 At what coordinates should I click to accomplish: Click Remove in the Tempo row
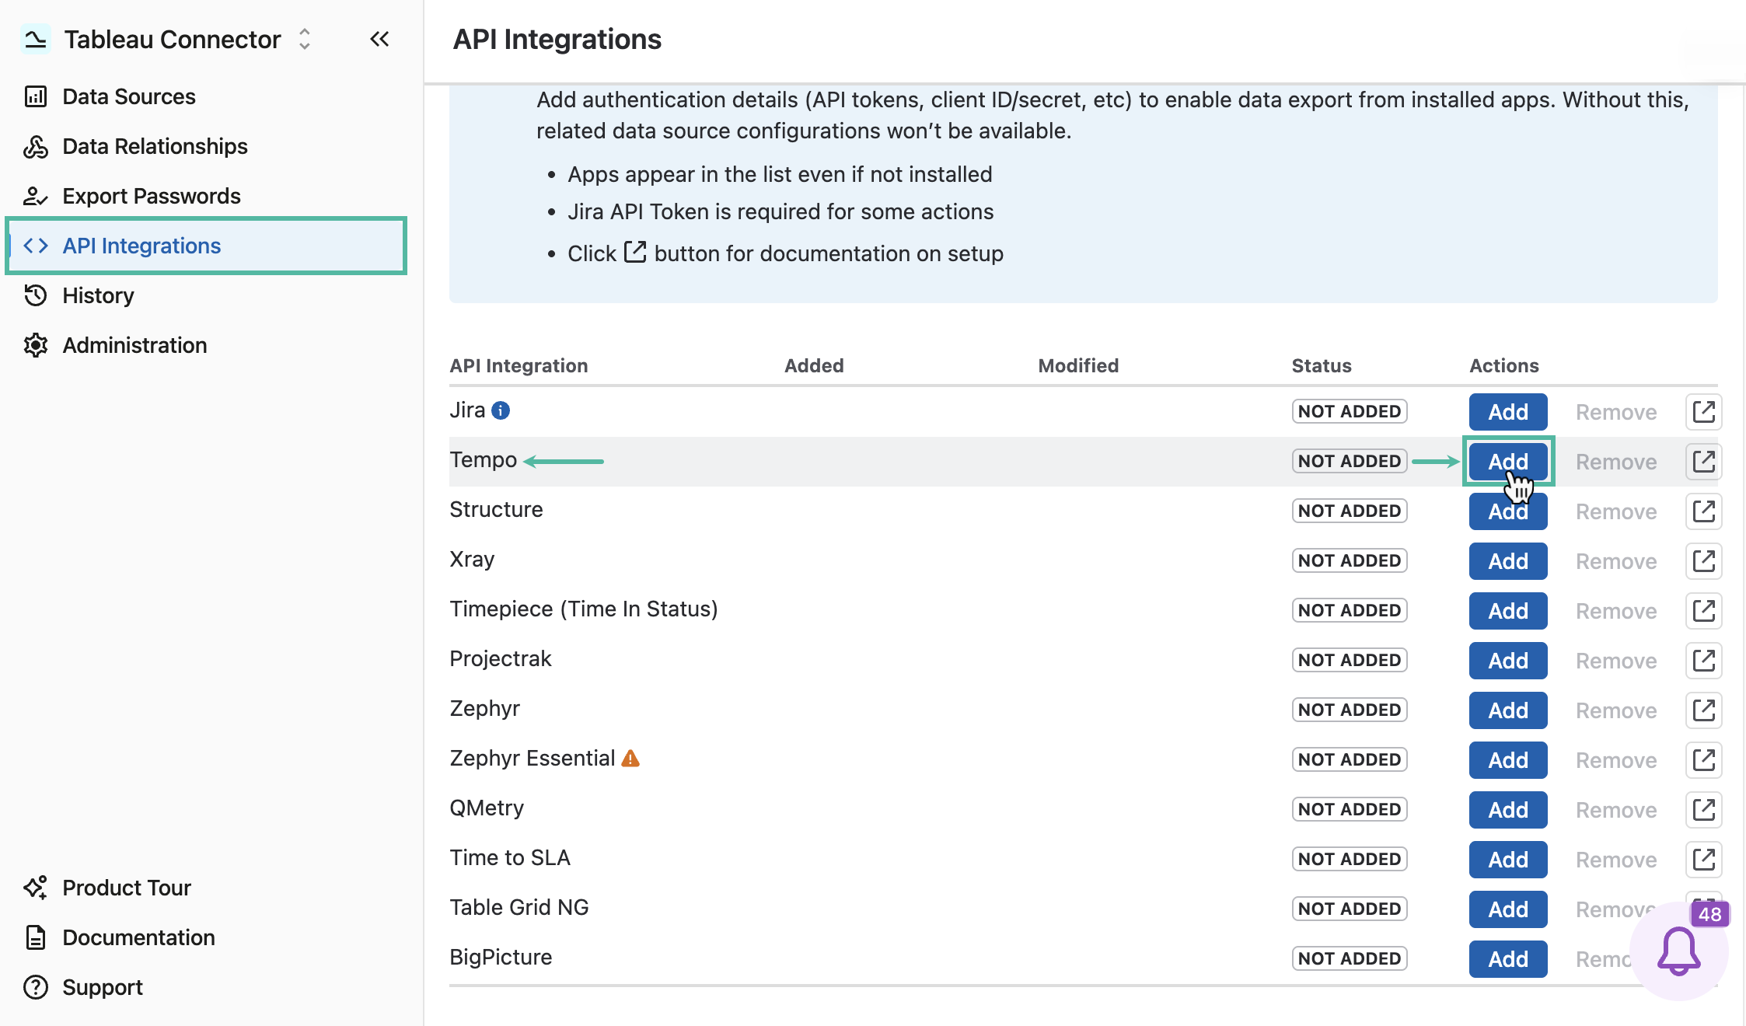click(x=1616, y=462)
